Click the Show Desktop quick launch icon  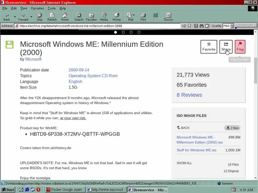(x=33, y=189)
